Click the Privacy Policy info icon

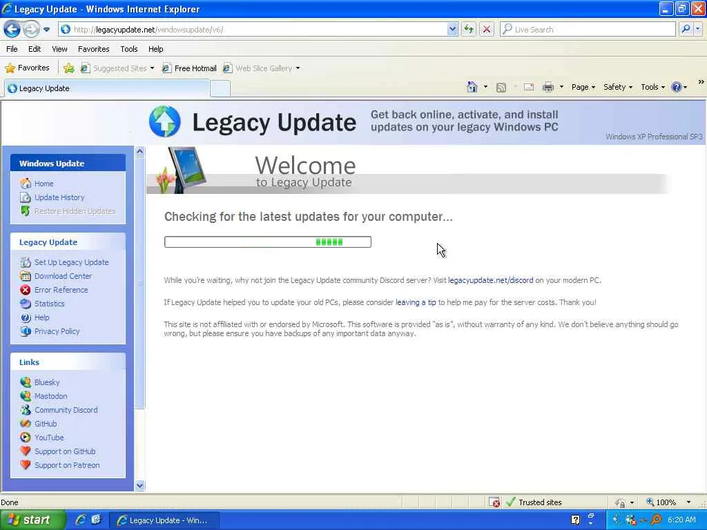(x=26, y=331)
